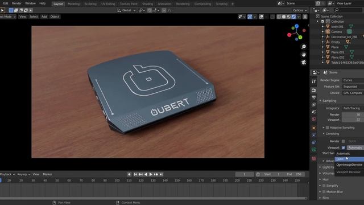Viewport: 364px width, 205px height.
Task: Open the Render properties tab
Action: tap(314, 90)
